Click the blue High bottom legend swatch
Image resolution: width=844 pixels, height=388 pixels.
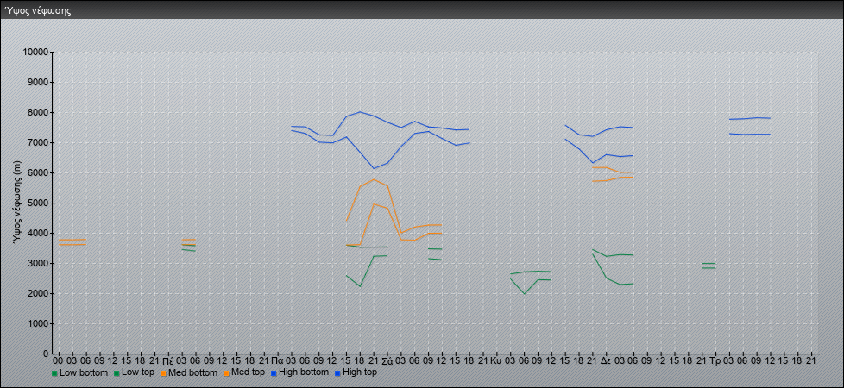[274, 373]
